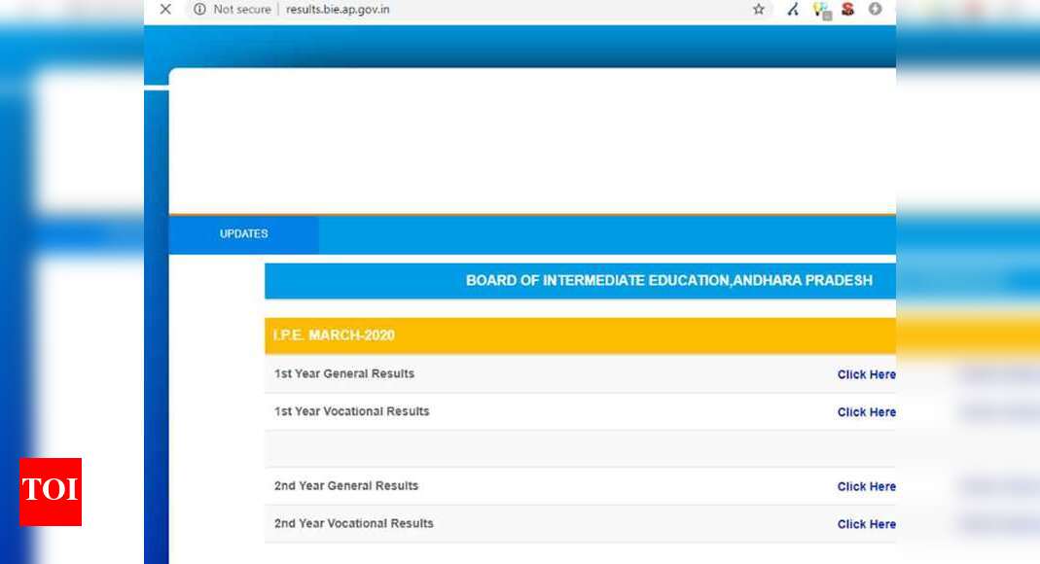Open 1st Year General Results via Click Here
1040x564 pixels.
click(x=866, y=374)
